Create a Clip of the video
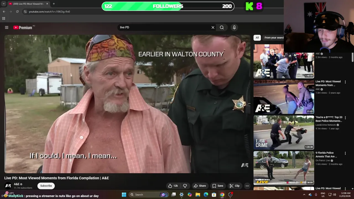 pos(235,186)
